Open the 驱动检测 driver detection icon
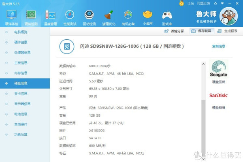Image resolution: width=243 pixels, height=162 pixels. [89, 17]
